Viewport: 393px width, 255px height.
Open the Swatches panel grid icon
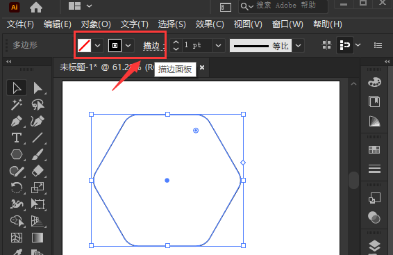(x=374, y=149)
